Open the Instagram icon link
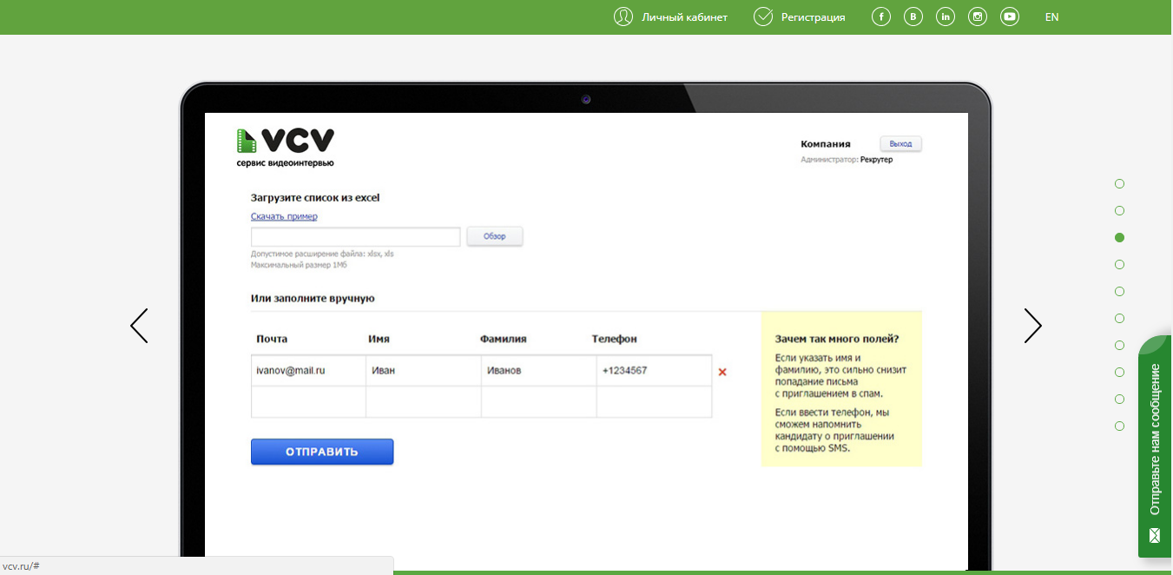Image resolution: width=1173 pixels, height=575 pixels. click(978, 17)
